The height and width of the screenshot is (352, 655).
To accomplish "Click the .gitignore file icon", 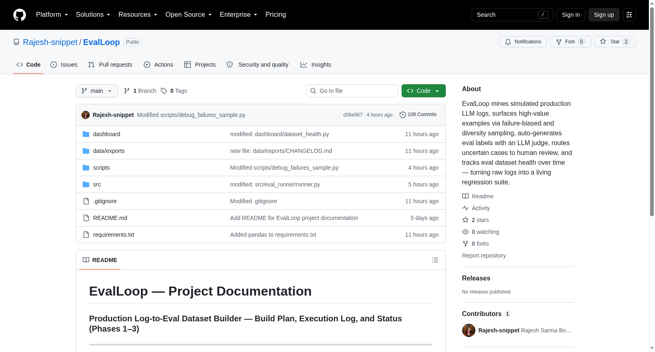I will 86,201.
